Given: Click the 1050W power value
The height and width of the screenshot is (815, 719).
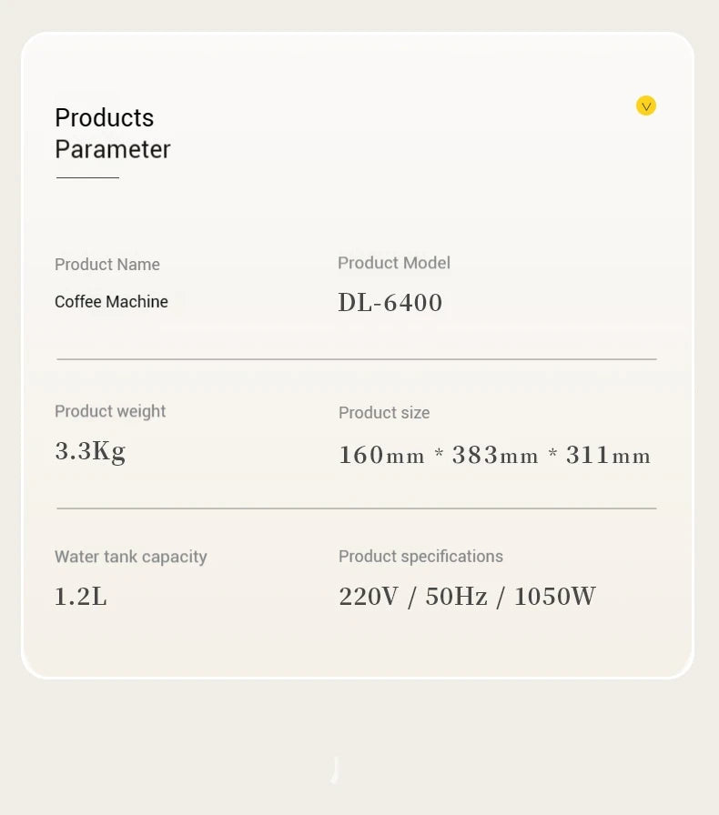Looking at the screenshot, I should click(555, 597).
